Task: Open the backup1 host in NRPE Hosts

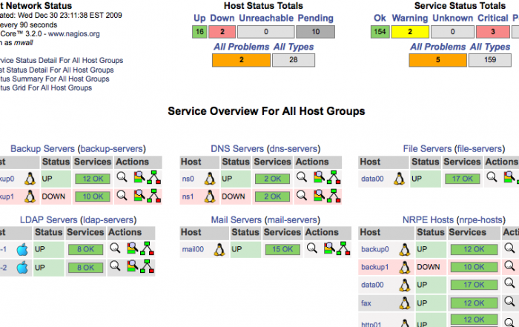Action: point(374,267)
